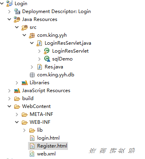Viewport: 145px width, 159px height.
Task: Collapse the WebContent folder
Action: coord(9,106)
